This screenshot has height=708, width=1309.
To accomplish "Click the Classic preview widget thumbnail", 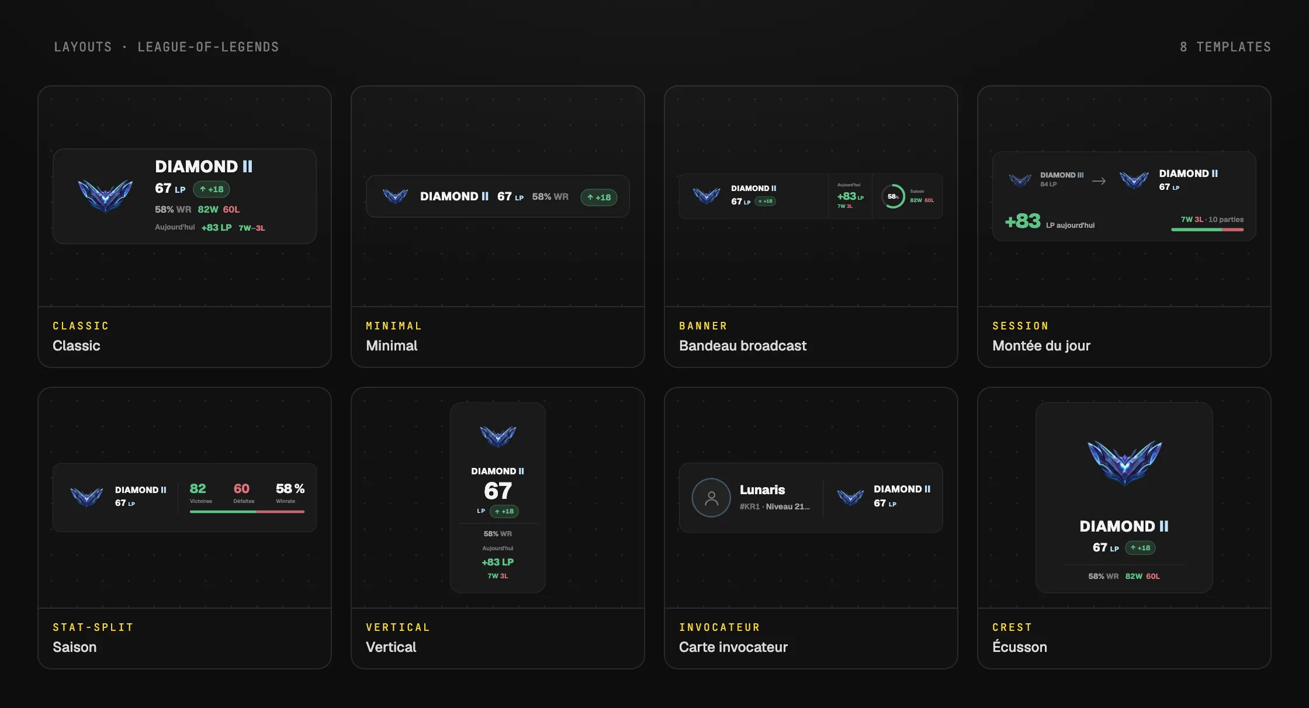I will pos(185,196).
